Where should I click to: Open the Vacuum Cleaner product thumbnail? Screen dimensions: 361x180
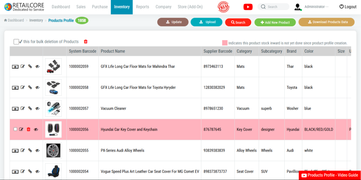(x=54, y=108)
